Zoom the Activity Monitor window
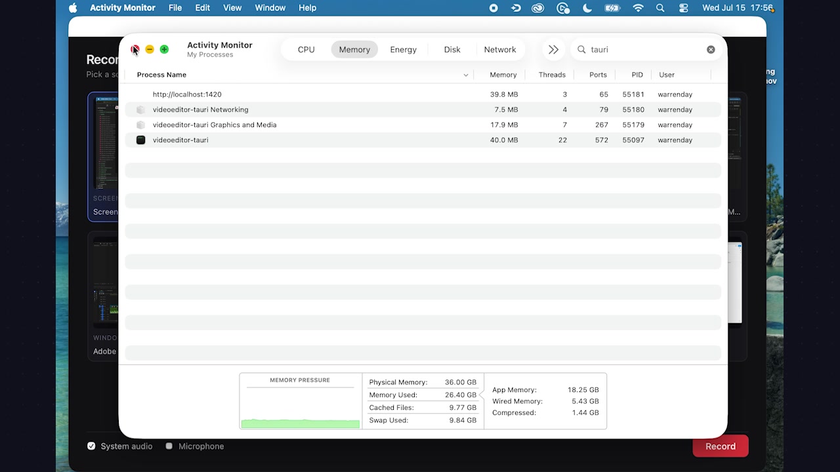Viewport: 840px width, 472px height. click(x=164, y=49)
